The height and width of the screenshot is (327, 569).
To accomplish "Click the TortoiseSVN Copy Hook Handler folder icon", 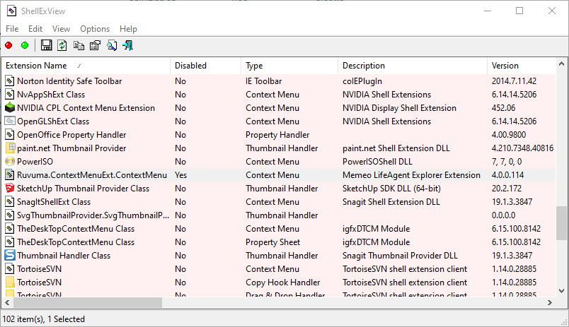I will 10,282.
